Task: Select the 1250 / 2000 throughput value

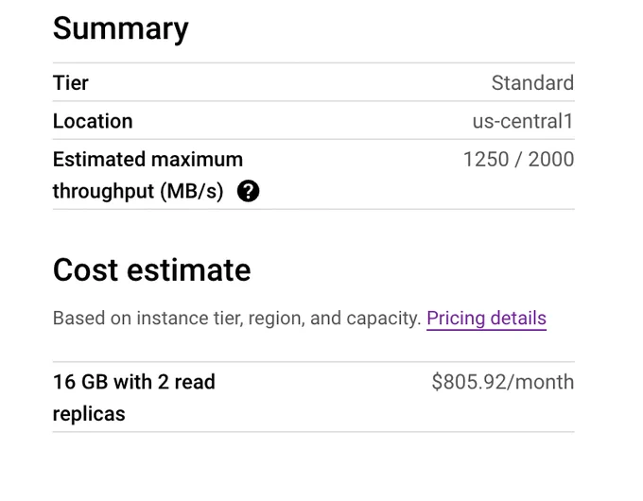Action: click(518, 159)
